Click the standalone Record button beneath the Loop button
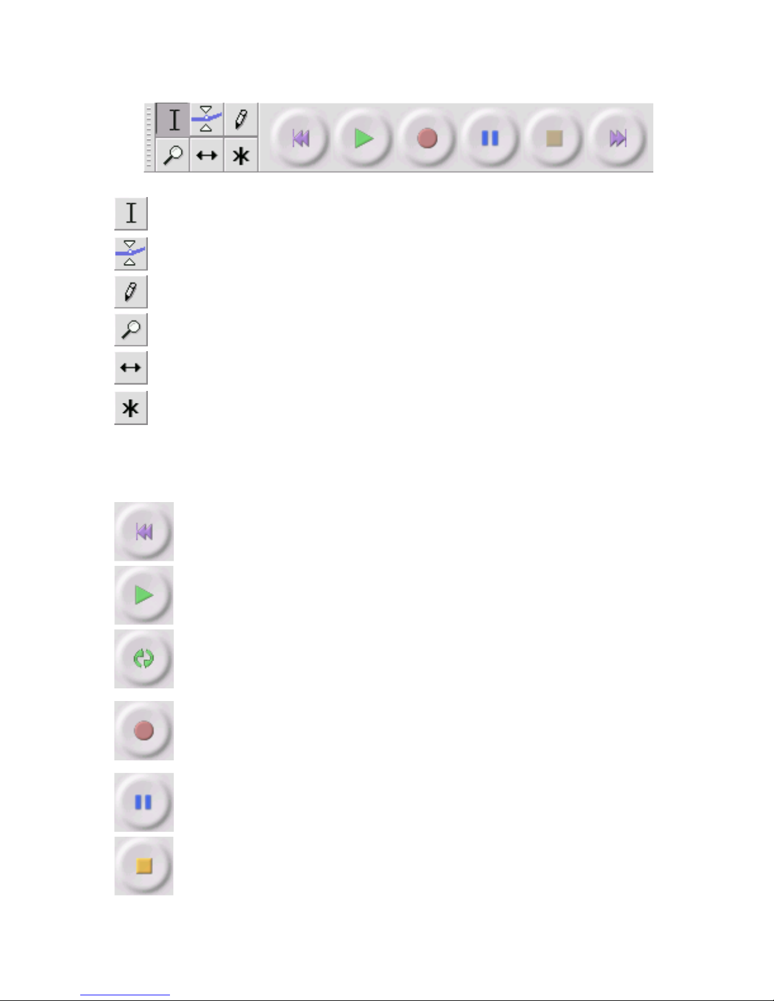The width and height of the screenshot is (774, 1001). tap(144, 731)
